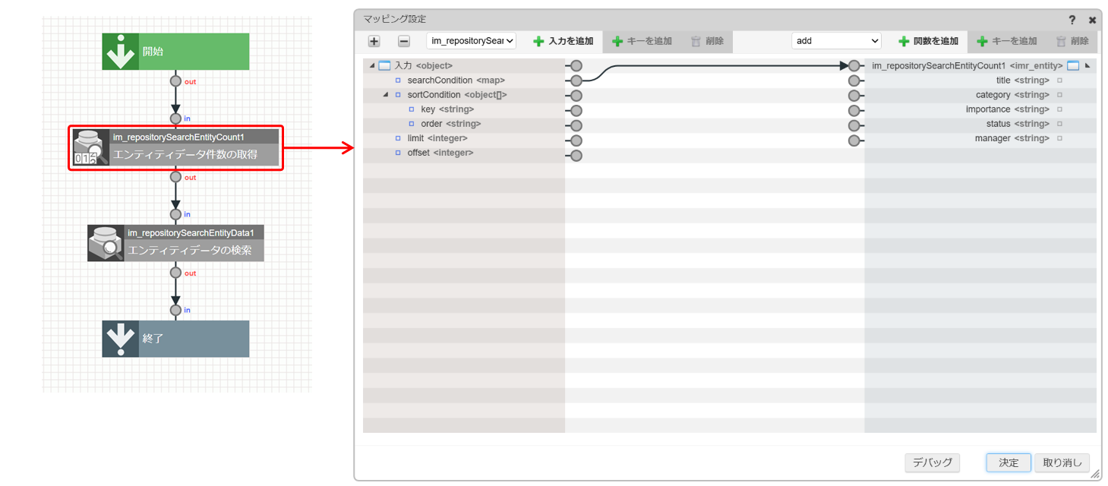Open the add function dropdown

835,41
